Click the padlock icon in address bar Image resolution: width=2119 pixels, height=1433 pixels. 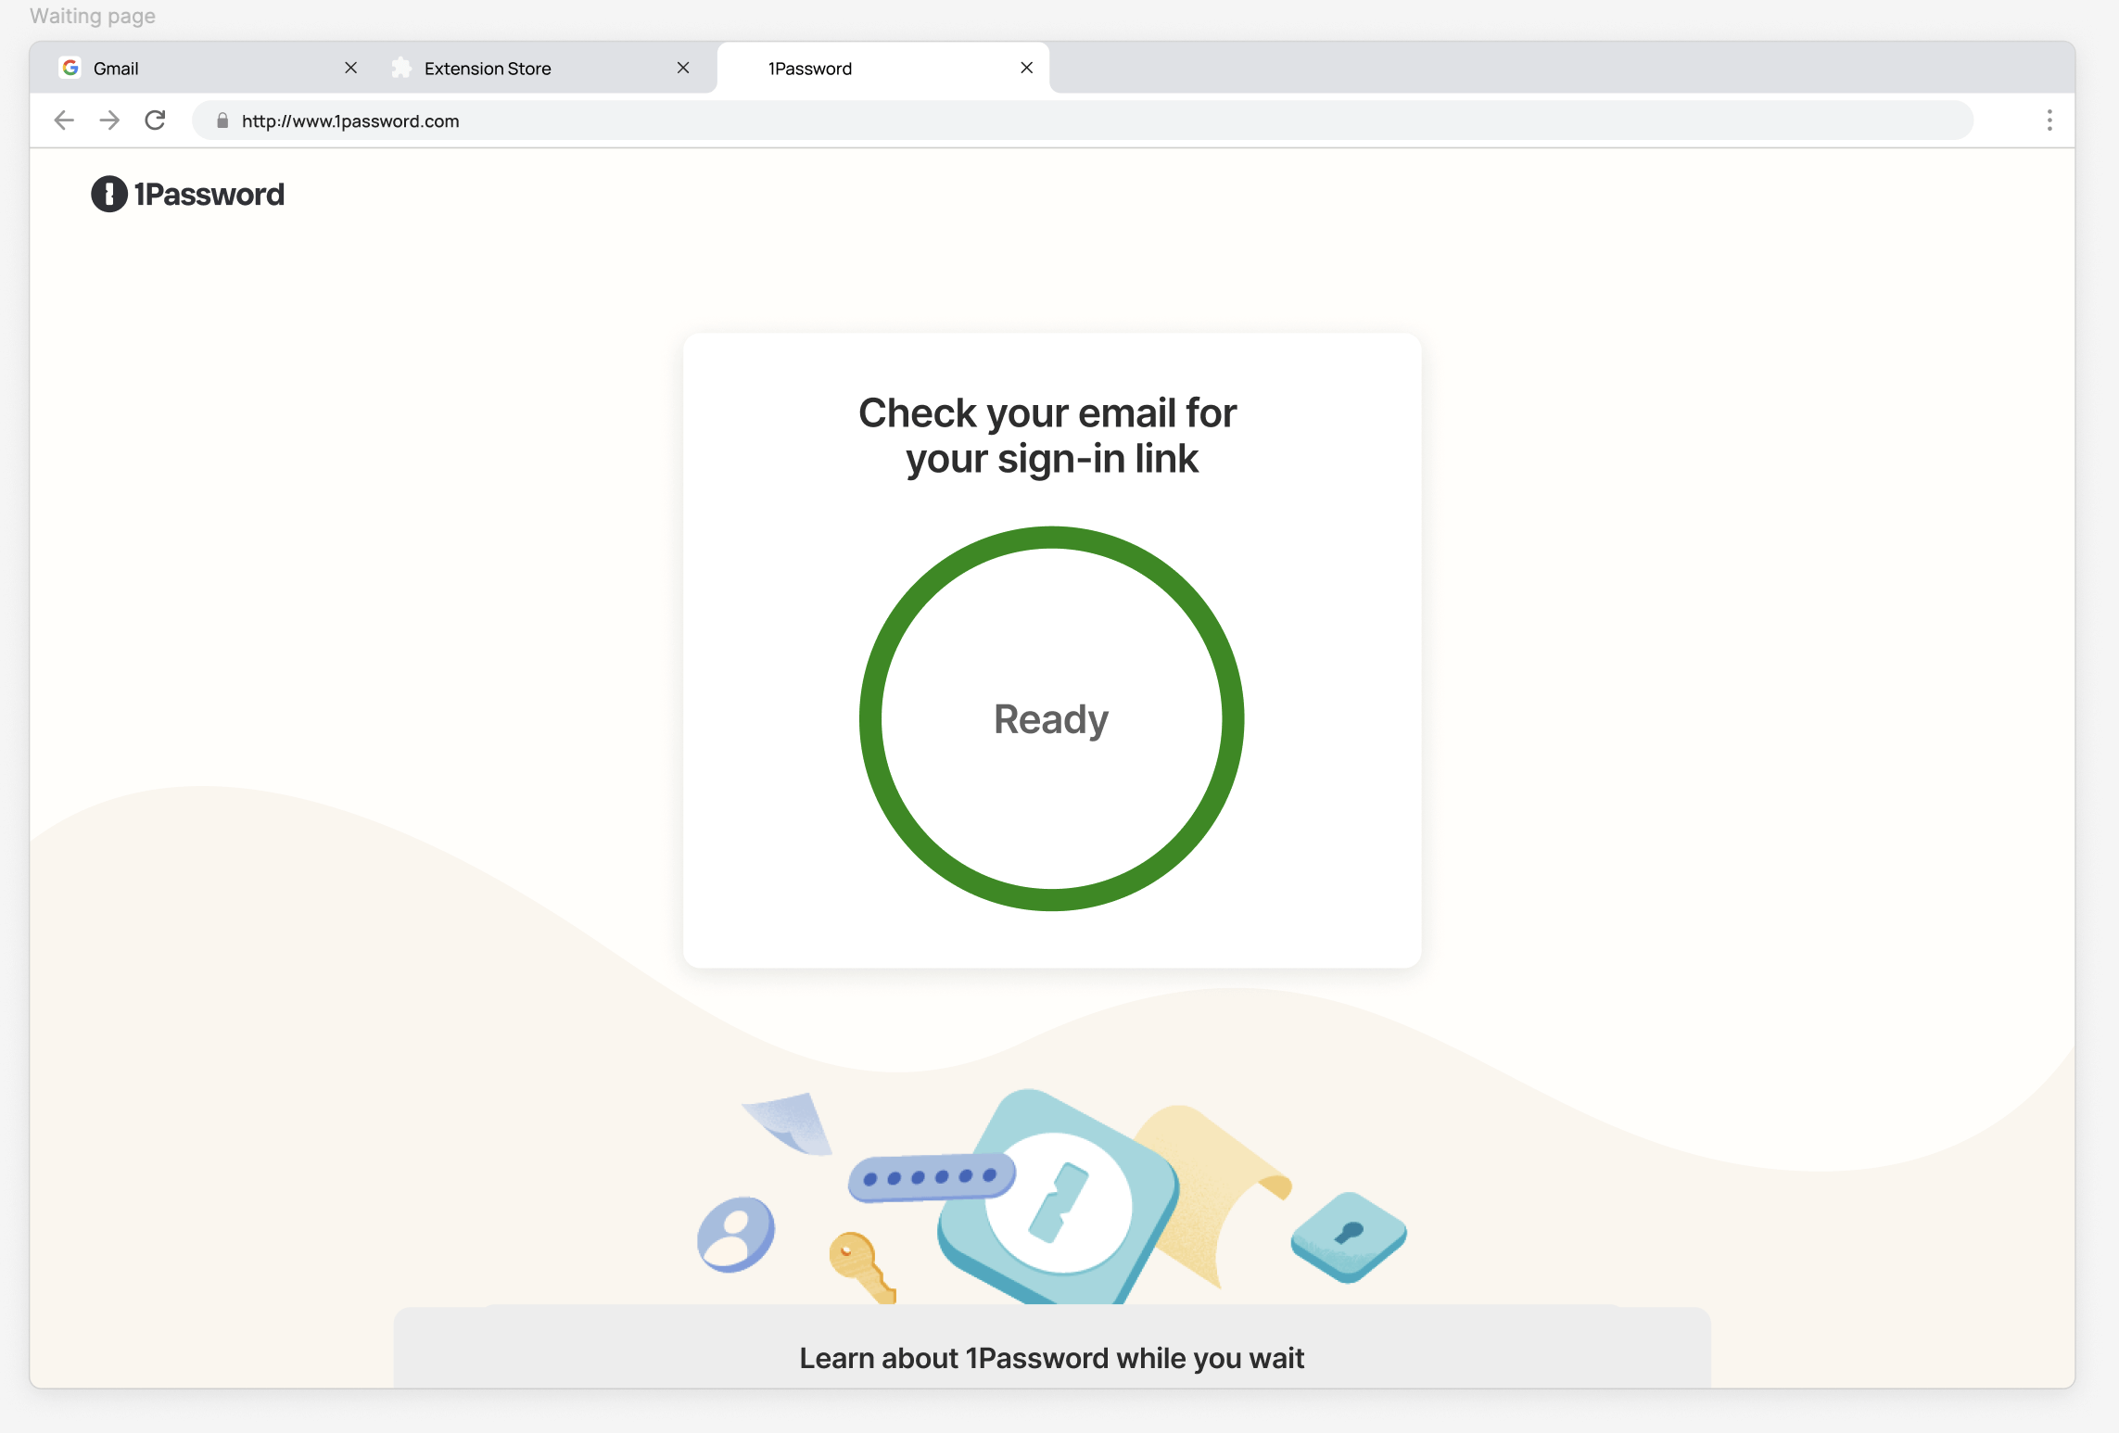coord(222,120)
